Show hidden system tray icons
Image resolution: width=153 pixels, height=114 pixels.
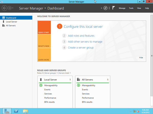(131, 111)
